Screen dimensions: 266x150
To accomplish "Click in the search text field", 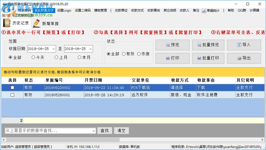I will tap(48, 131).
